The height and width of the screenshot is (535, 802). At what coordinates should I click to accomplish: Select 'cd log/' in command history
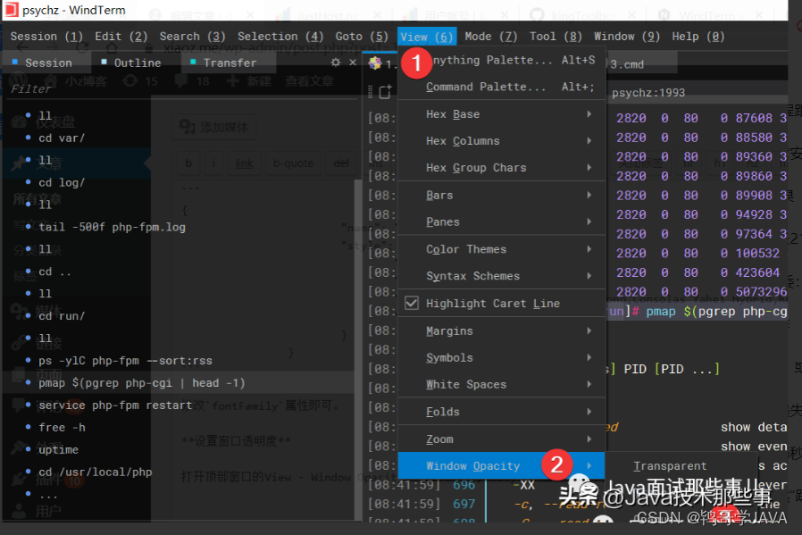point(62,182)
